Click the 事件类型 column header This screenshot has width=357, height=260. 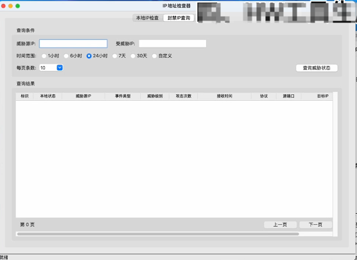pyautogui.click(x=123, y=96)
